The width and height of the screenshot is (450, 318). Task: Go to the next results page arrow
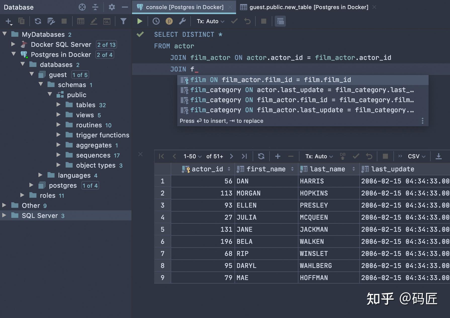point(231,156)
